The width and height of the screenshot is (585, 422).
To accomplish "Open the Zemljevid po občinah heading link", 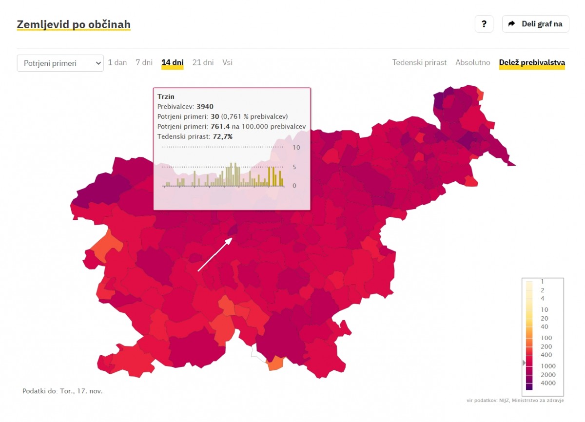I will [74, 24].
